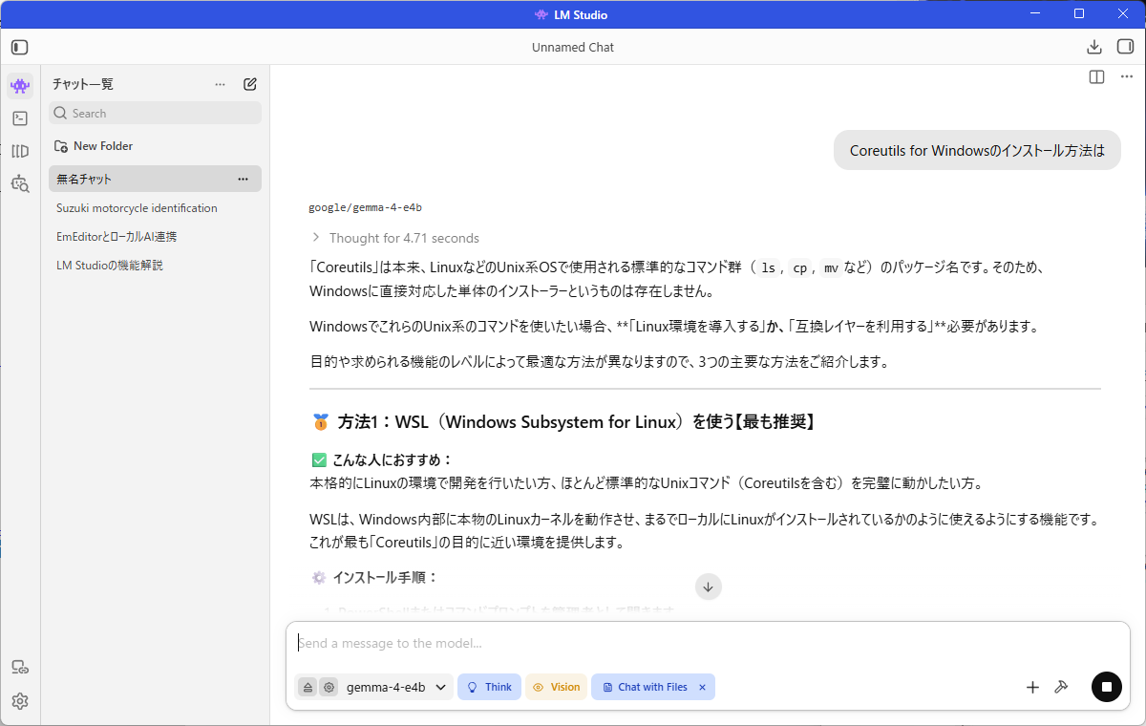This screenshot has width=1146, height=726.
Task: Click the google/gemma-4-e4b model label
Action: click(365, 207)
